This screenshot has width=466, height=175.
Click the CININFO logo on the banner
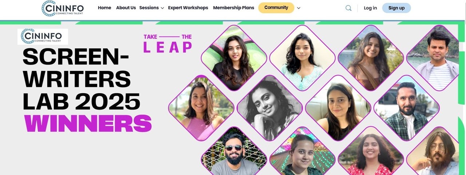43,36
